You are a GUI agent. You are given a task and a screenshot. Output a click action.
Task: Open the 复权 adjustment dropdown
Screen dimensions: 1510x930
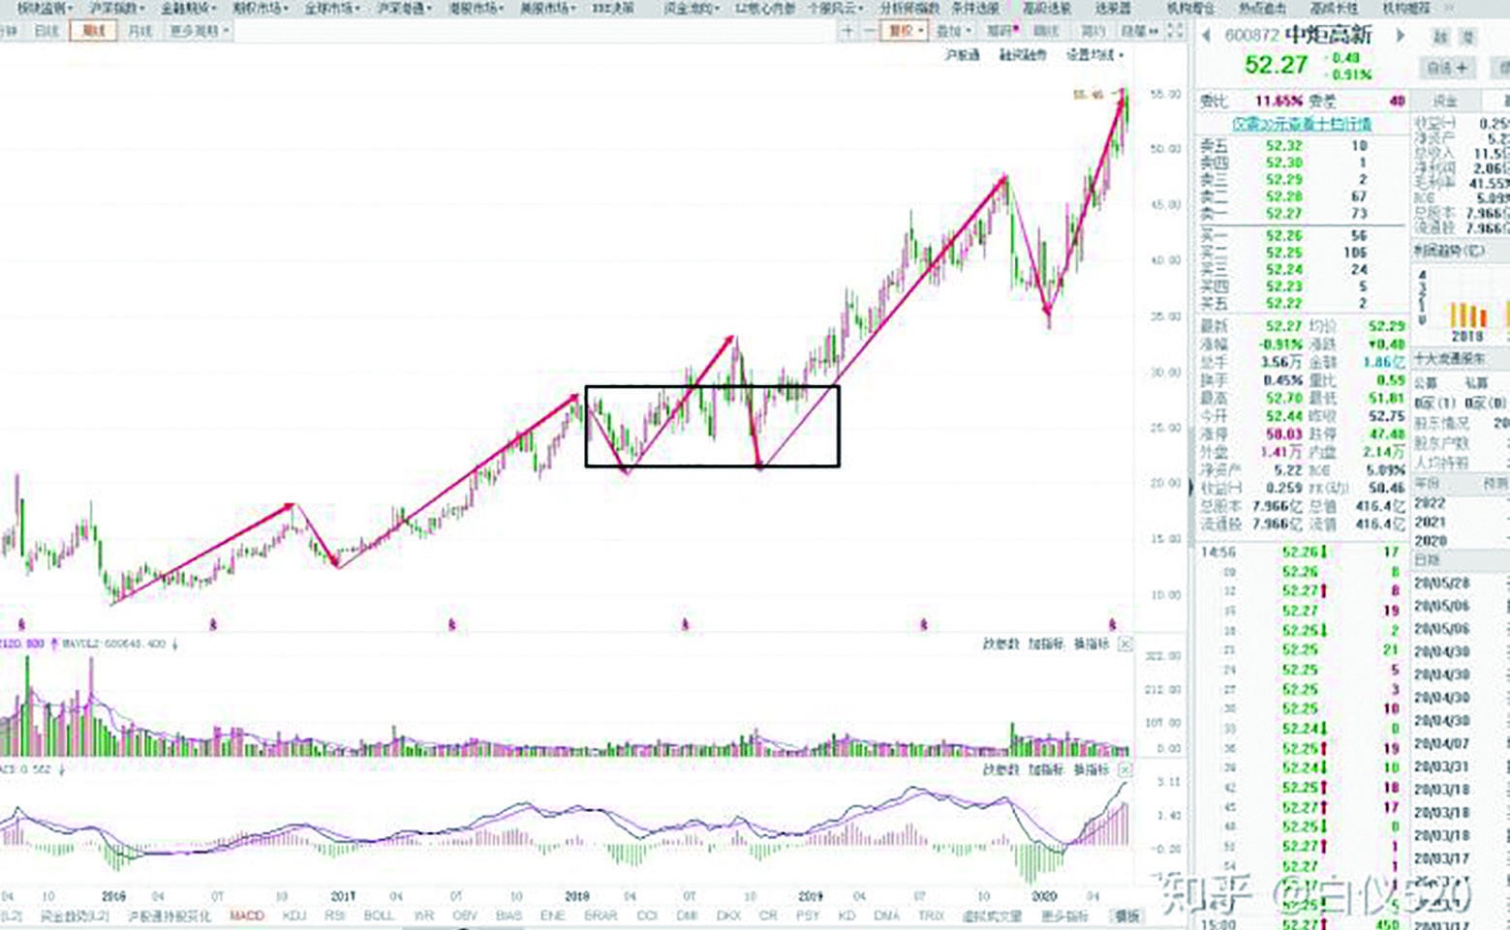(905, 31)
